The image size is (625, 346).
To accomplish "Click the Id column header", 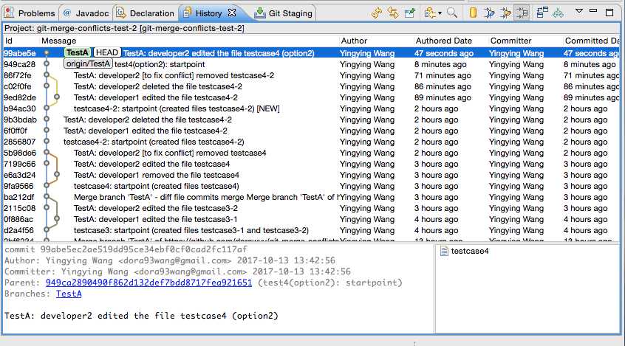I will 21,41.
